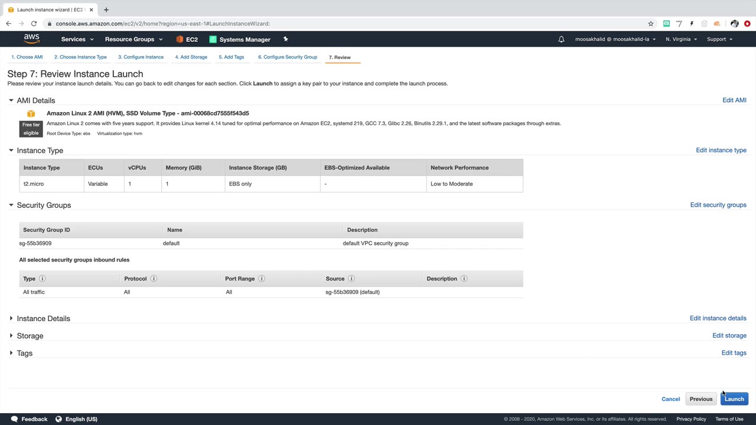Click the info icon beside Source column
Viewport: 756px width, 425px height.
tap(351, 279)
